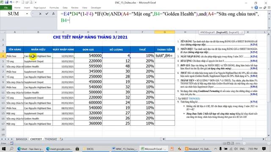The width and height of the screenshot is (271, 152).
Task: Open the File backstage tab
Action: point(6,8)
